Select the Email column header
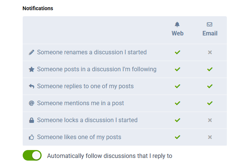Image resolution: width=239 pixels, height=167 pixels. pos(210,33)
